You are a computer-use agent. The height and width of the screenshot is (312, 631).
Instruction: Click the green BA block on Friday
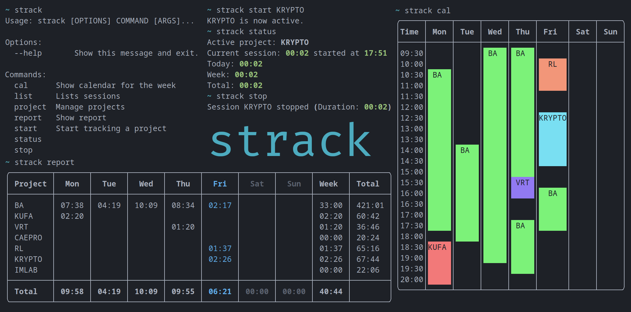[552, 209]
